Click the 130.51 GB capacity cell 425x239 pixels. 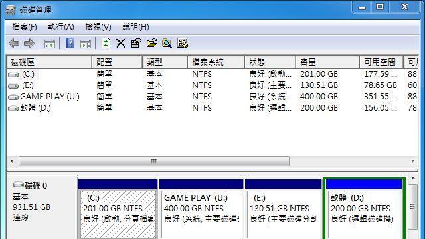[319, 85]
